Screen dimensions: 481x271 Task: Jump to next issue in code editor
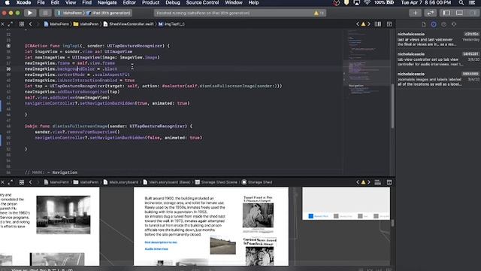(x=369, y=24)
